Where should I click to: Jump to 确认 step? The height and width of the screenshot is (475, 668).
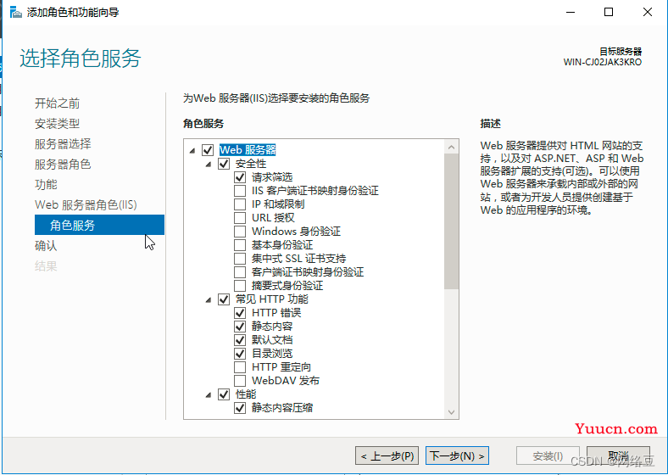[x=46, y=246]
